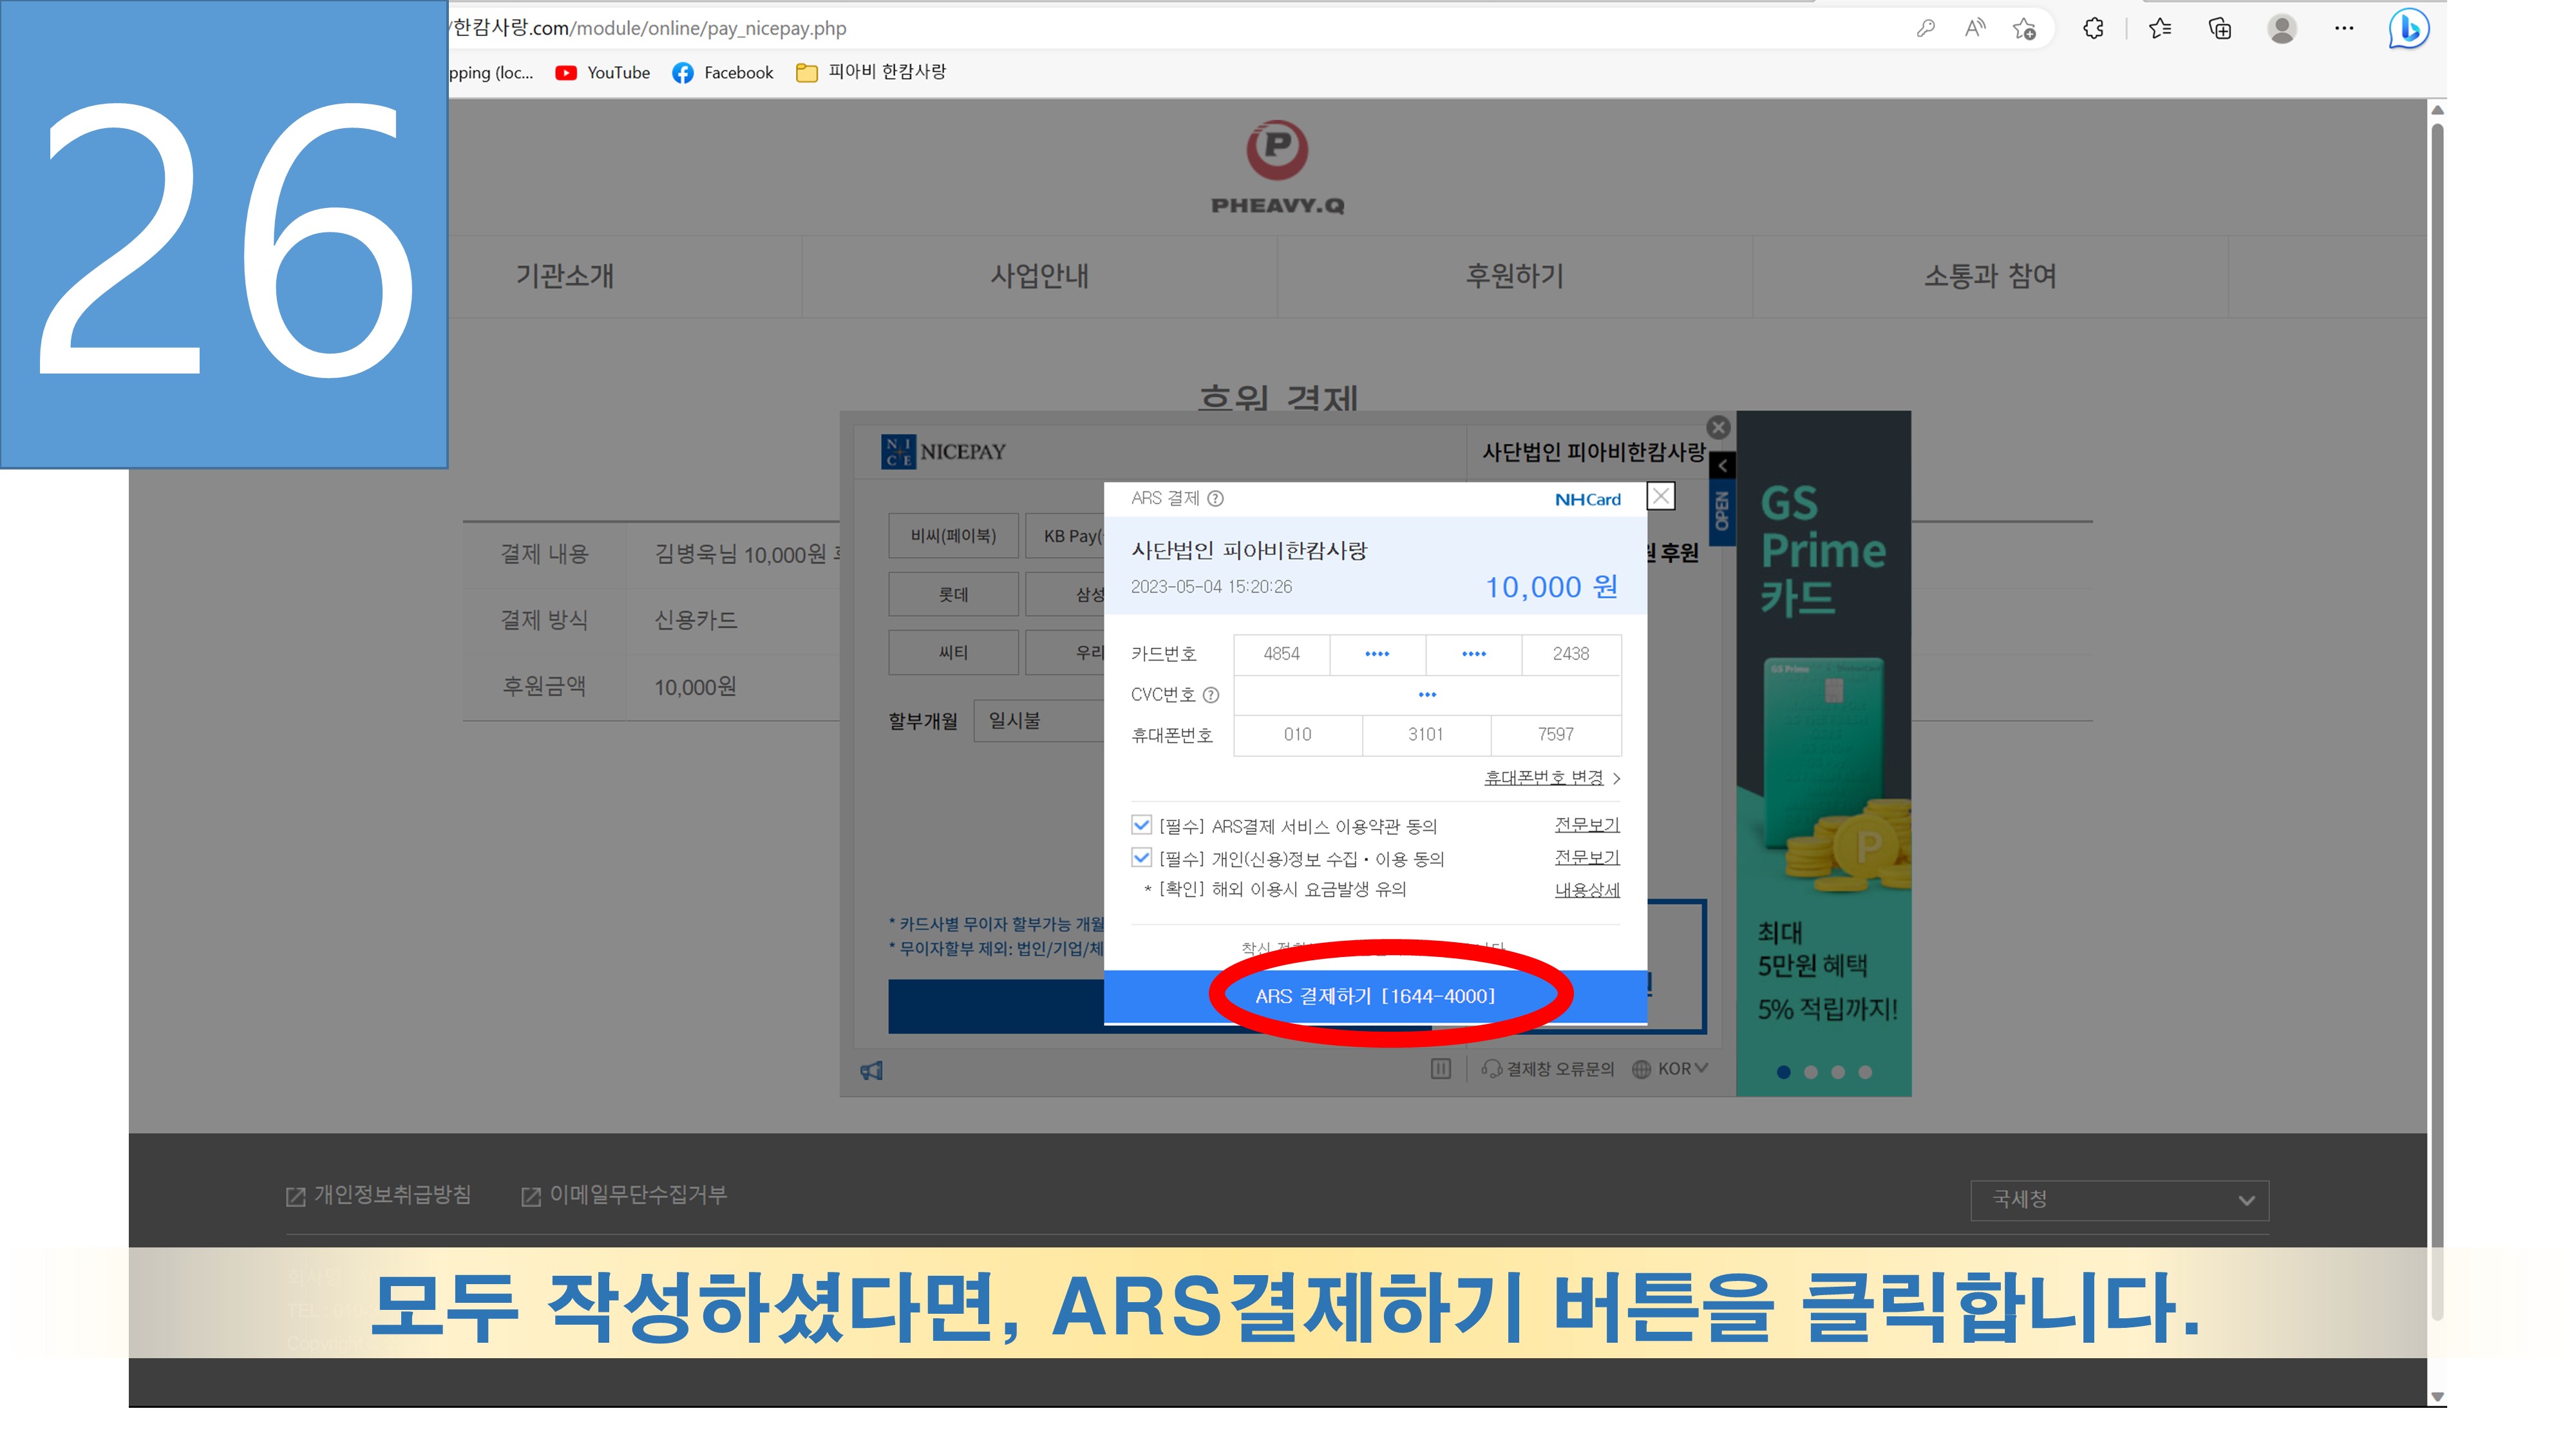This screenshot has height=1449, width=2576.
Task: Select the first ad carousel dot
Action: tap(1783, 1072)
